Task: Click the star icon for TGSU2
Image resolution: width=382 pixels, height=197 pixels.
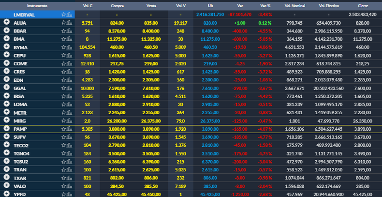Action: click(x=63, y=162)
